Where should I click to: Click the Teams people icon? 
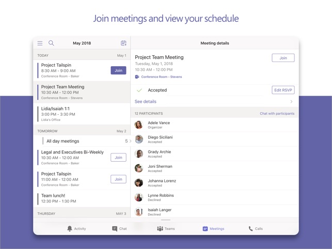click(160, 229)
